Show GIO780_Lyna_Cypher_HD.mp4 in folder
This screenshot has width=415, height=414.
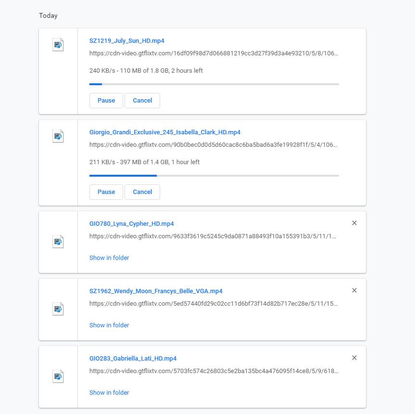[109, 258]
